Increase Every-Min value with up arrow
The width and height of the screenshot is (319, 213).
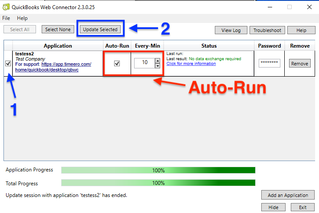(157, 60)
